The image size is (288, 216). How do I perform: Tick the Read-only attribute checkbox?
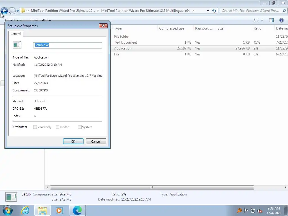click(35, 127)
